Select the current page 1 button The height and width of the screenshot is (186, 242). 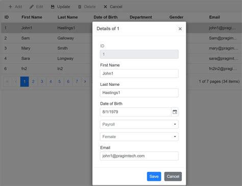[25, 82]
